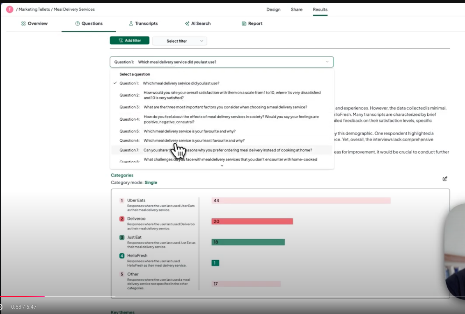Click the Meal Delivery Services breadcrumb
Image resolution: width=465 pixels, height=314 pixels.
click(74, 9)
